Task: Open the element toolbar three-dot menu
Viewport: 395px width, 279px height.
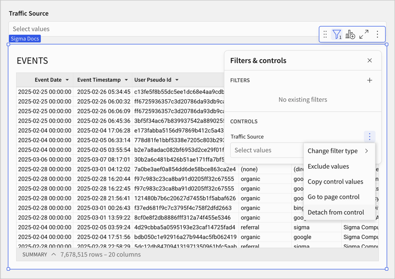Action: pyautogui.click(x=378, y=34)
